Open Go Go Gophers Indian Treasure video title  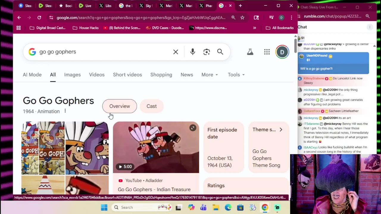pyautogui.click(x=154, y=189)
